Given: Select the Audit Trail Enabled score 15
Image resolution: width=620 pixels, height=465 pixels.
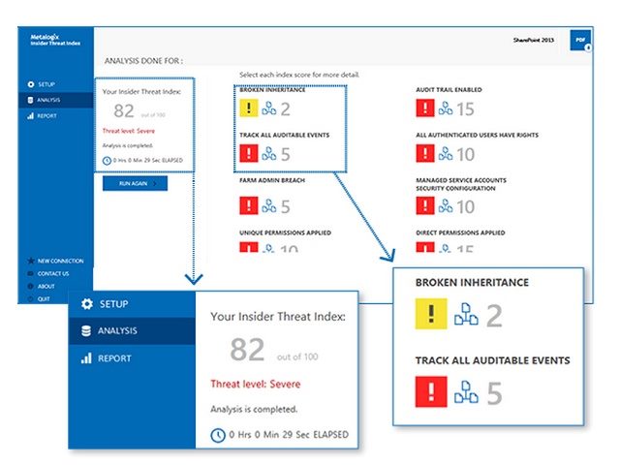Looking at the screenshot, I should (x=465, y=109).
